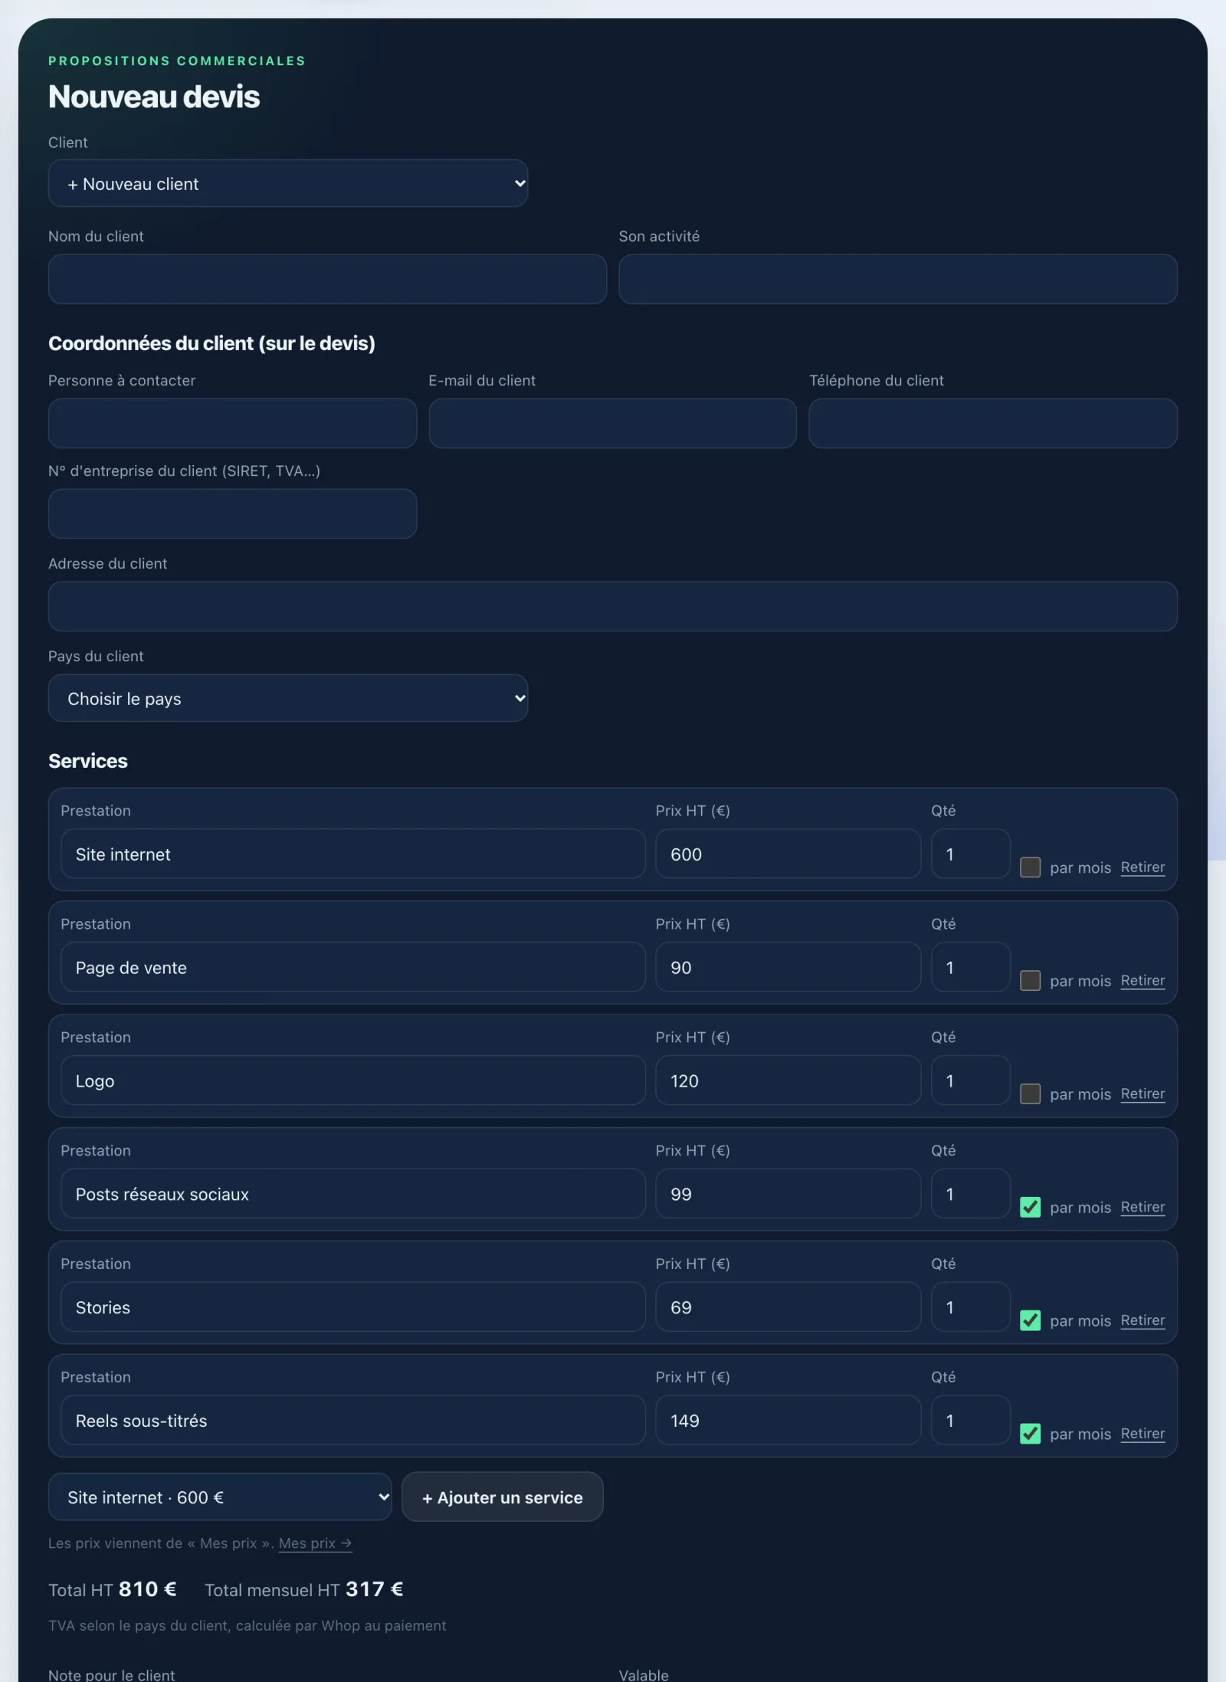Image resolution: width=1226 pixels, height=1682 pixels.
Task: Remove the Site internet row via Retirer
Action: click(x=1142, y=867)
